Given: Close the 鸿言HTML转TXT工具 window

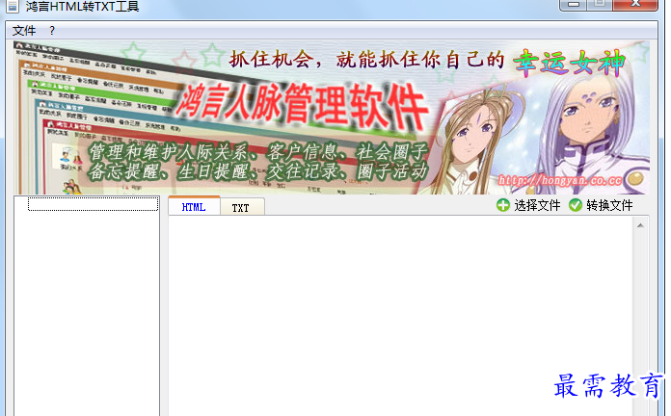Looking at the screenshot, I should click(635, 5).
